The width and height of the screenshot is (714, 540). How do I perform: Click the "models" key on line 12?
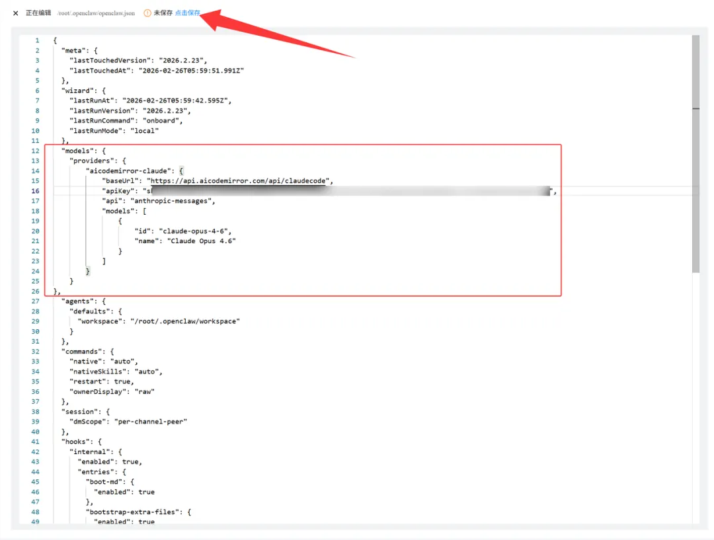coord(77,151)
